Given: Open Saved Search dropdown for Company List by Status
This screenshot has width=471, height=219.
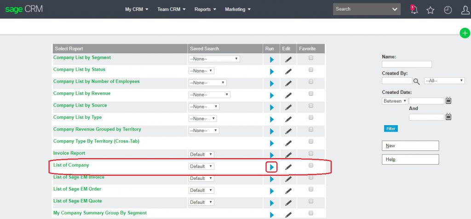Looking at the screenshot, I should tap(201, 71).
